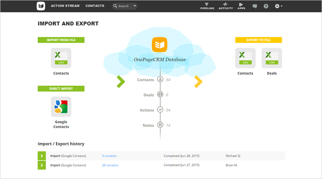Click the Brian M. name
This screenshot has height=179, width=322.
pos(232,165)
